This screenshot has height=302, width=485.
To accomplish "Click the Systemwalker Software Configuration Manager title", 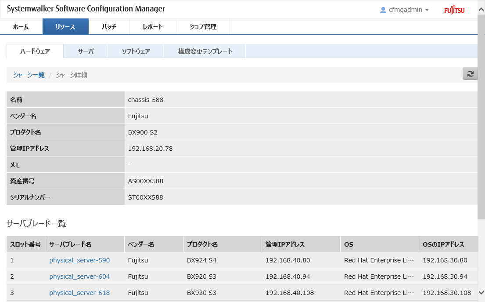I will click(x=86, y=9).
